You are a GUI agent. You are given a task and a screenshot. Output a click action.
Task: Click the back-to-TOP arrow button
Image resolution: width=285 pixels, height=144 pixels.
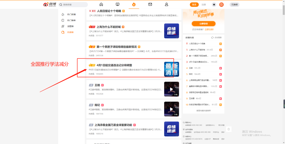point(229,129)
